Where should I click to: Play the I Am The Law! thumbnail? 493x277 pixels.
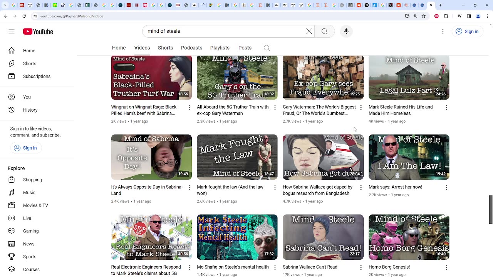click(x=409, y=157)
